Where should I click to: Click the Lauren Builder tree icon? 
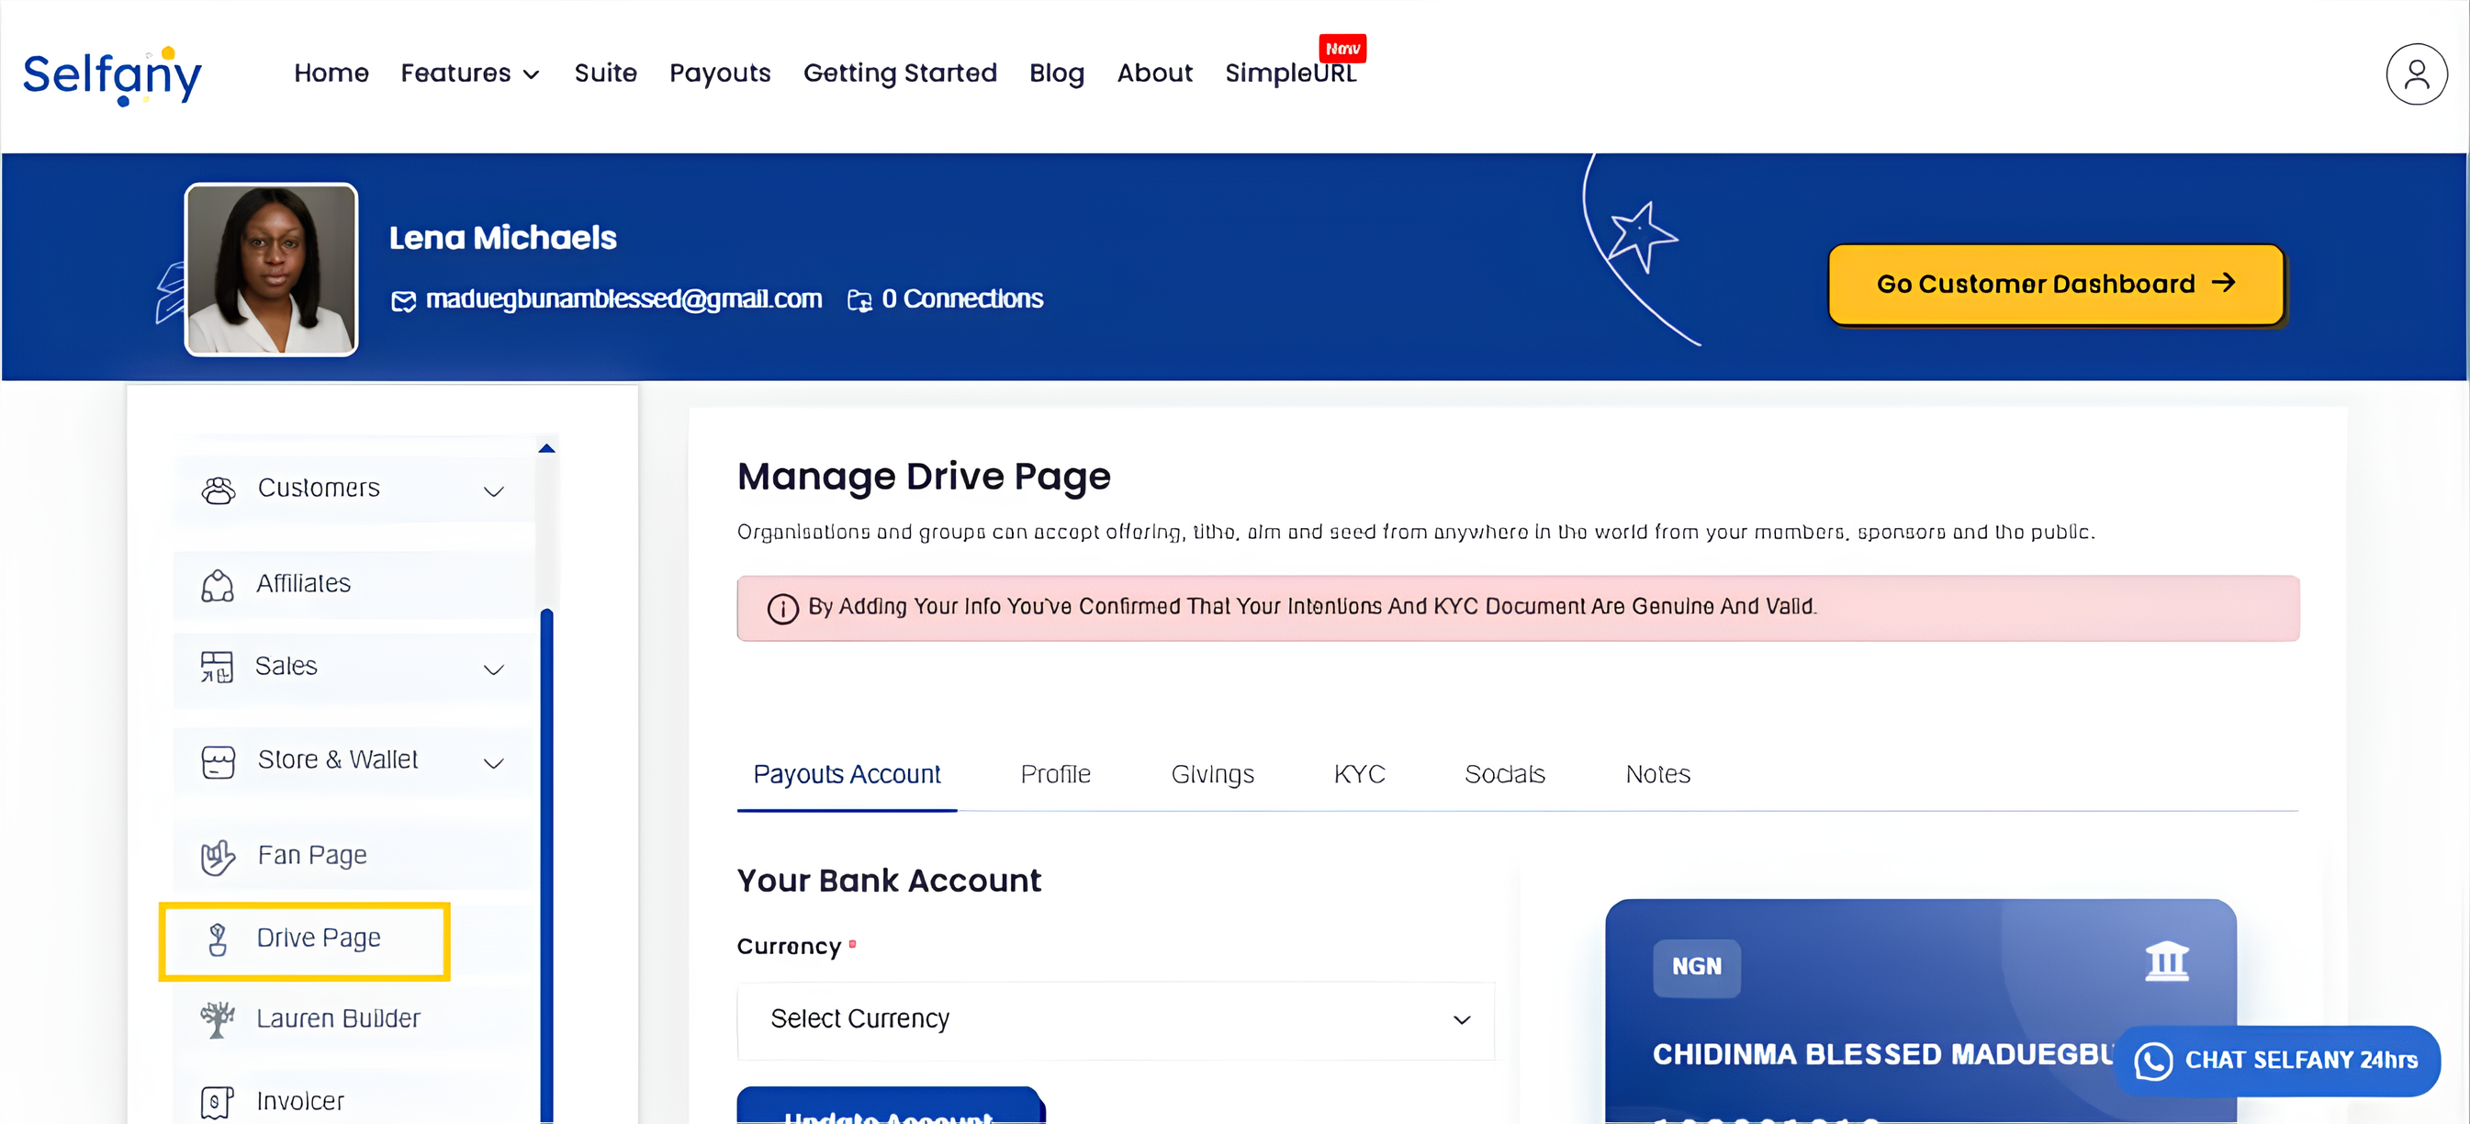point(218,1018)
